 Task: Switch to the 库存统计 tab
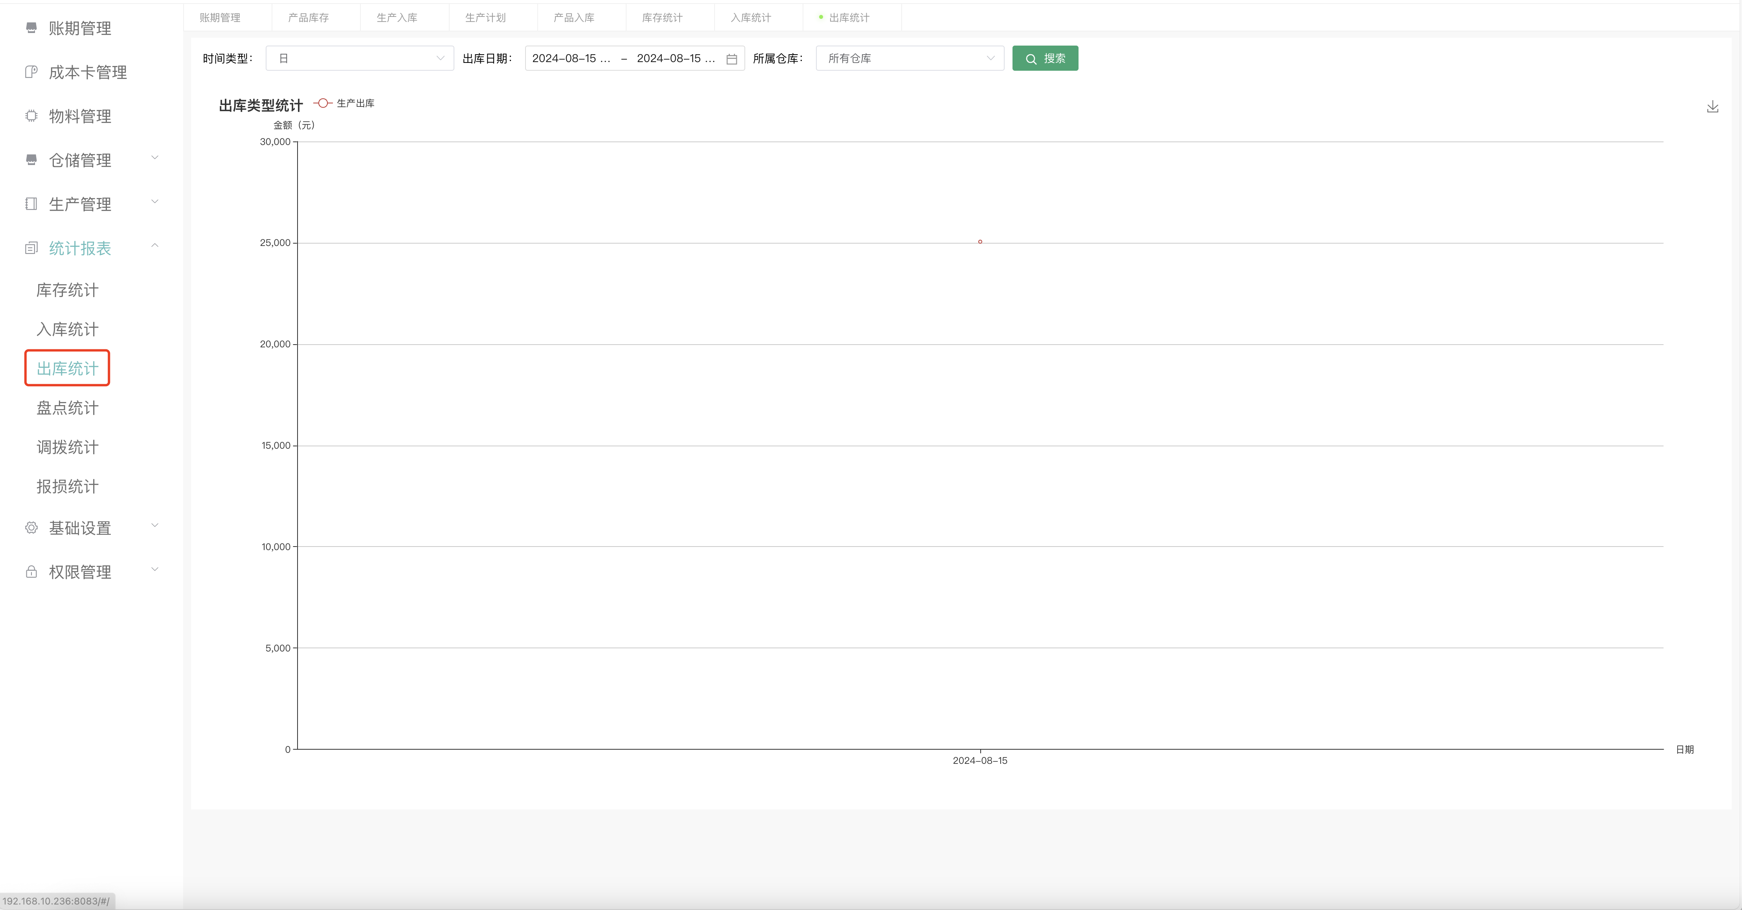tap(662, 18)
